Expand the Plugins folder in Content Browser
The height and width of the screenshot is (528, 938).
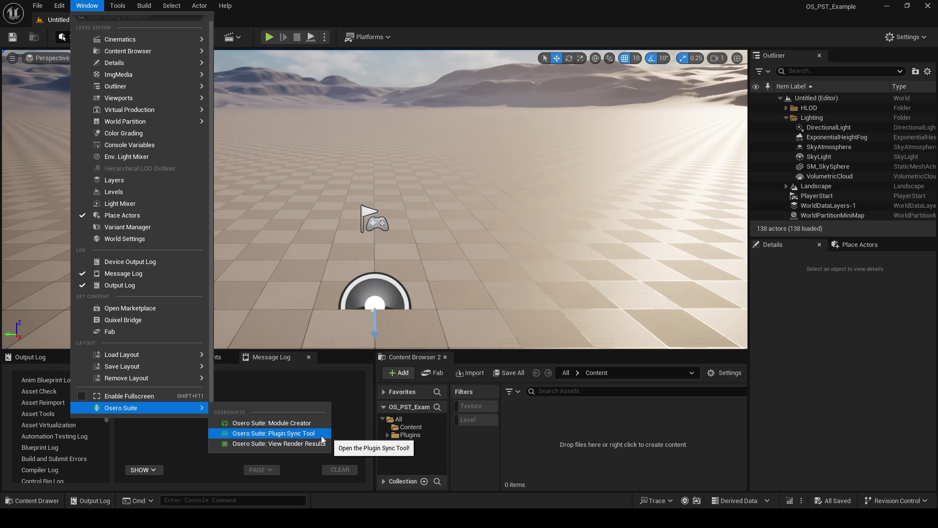pyautogui.click(x=388, y=435)
